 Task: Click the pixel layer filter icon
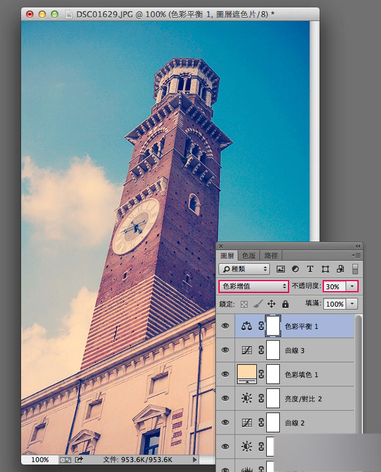pos(280,269)
